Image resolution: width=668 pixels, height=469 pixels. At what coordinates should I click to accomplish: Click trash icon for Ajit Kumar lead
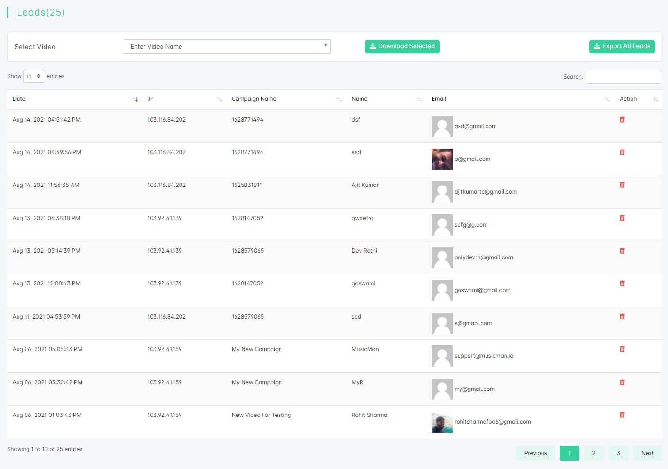tap(622, 185)
